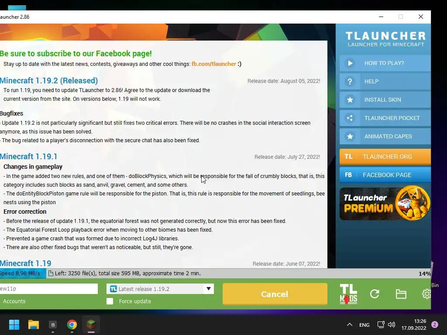Image resolution: width=447 pixels, height=335 pixels.
Task: Click the Changes in gameplay subheading
Action: [33, 167]
